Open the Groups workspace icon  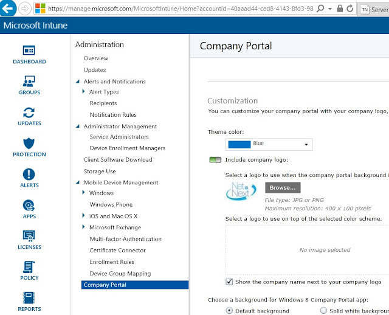[x=29, y=82]
